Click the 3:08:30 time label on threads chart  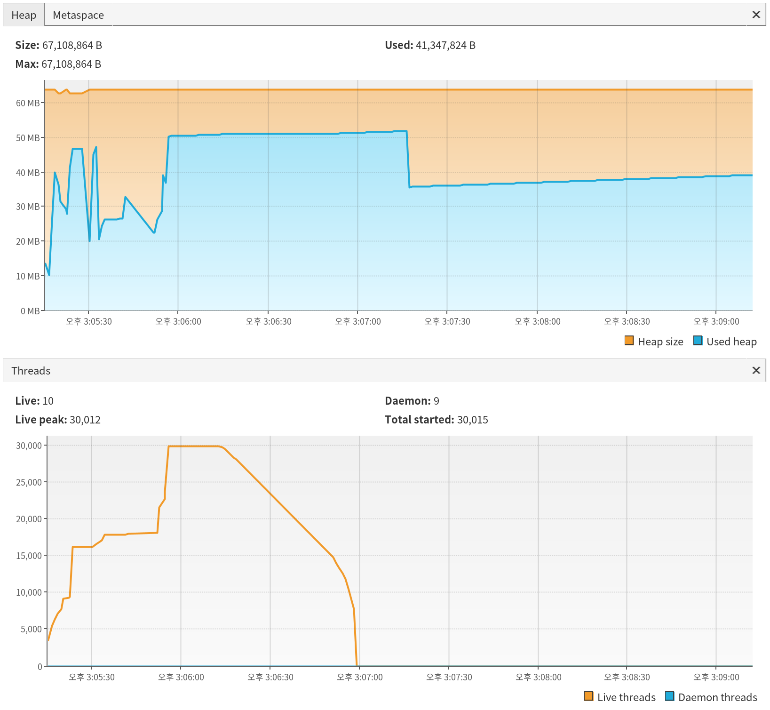pyautogui.click(x=627, y=677)
